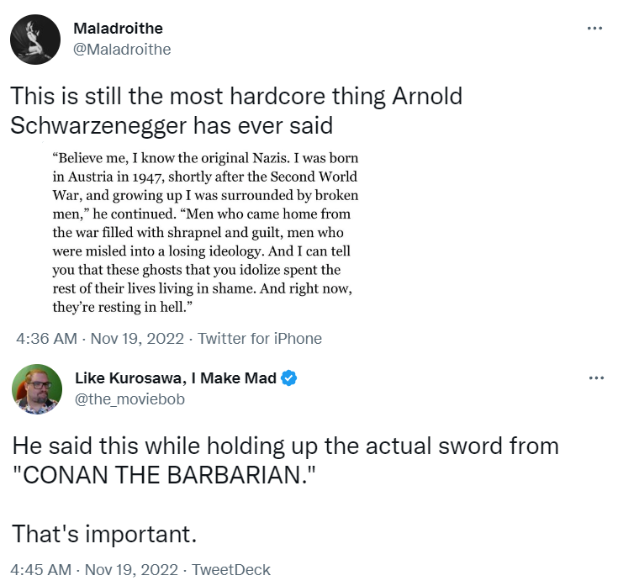Open the Twitter for iPhone source link

coord(259,339)
